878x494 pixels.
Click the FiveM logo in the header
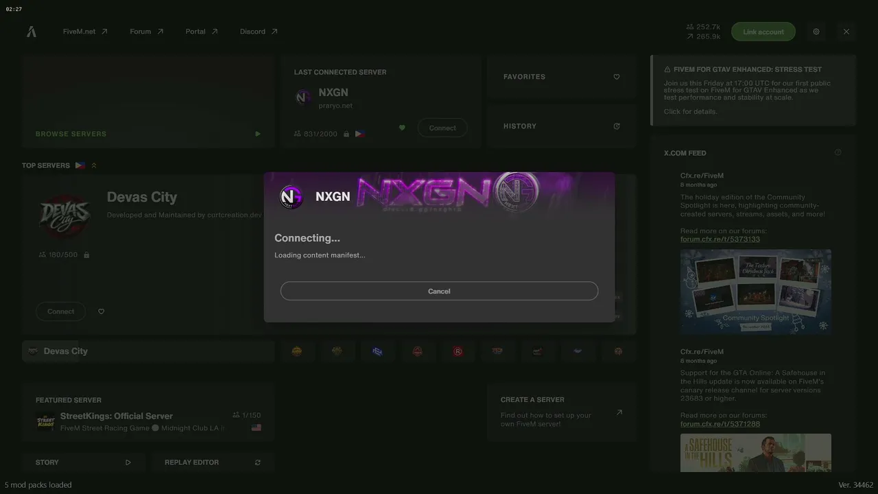(x=32, y=32)
